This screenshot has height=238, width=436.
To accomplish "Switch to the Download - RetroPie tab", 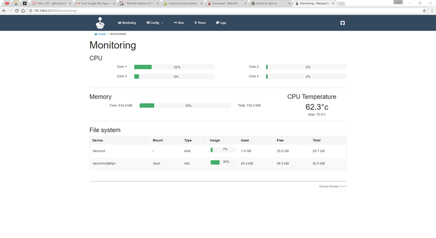I will click(x=227, y=3).
